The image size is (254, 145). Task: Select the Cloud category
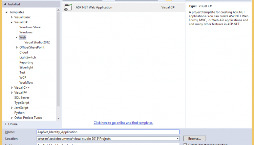click(x=24, y=52)
